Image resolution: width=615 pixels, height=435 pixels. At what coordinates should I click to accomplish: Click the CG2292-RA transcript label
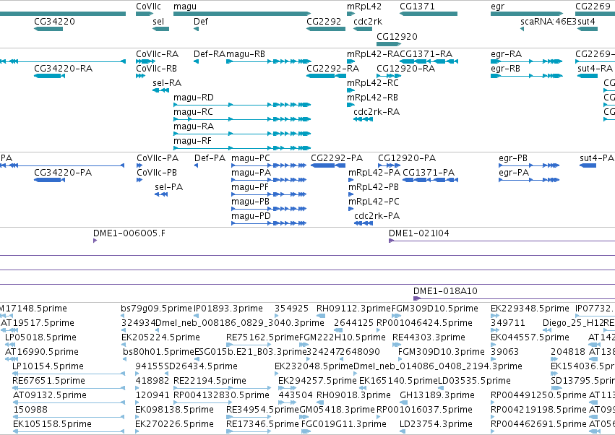point(332,68)
